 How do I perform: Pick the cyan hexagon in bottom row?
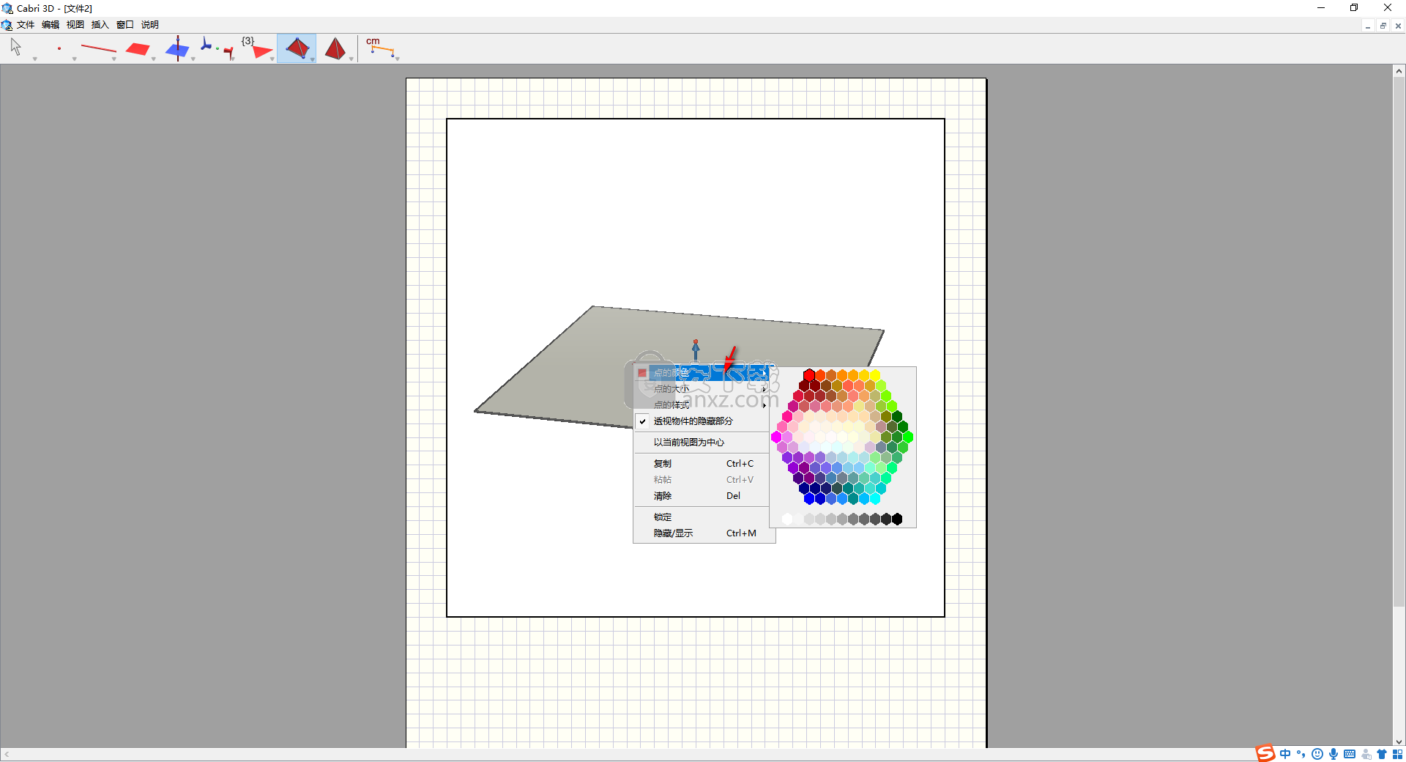875,498
